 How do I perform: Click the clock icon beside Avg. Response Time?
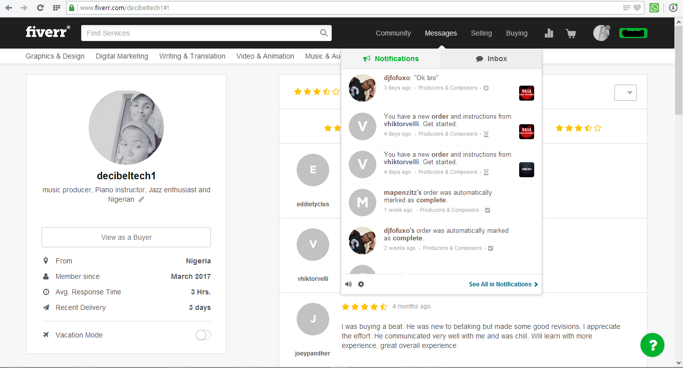[x=46, y=292]
